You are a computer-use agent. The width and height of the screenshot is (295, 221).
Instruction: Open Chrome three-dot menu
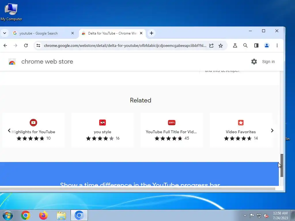click(277, 45)
